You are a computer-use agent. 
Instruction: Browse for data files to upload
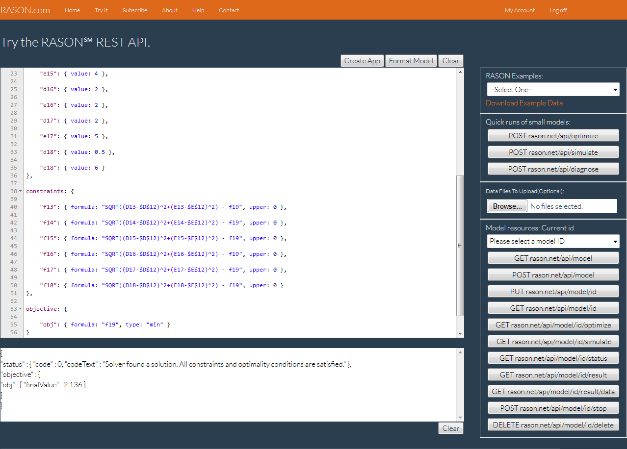point(507,206)
